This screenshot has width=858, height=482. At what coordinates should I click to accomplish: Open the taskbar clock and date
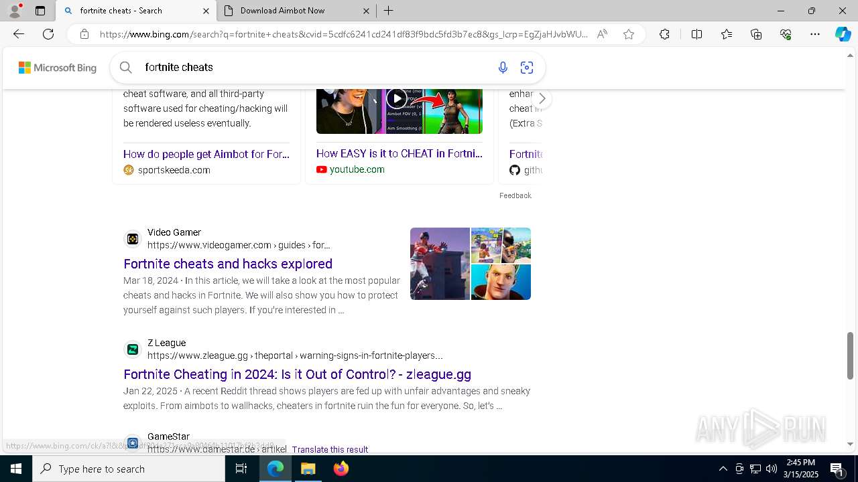coord(801,468)
